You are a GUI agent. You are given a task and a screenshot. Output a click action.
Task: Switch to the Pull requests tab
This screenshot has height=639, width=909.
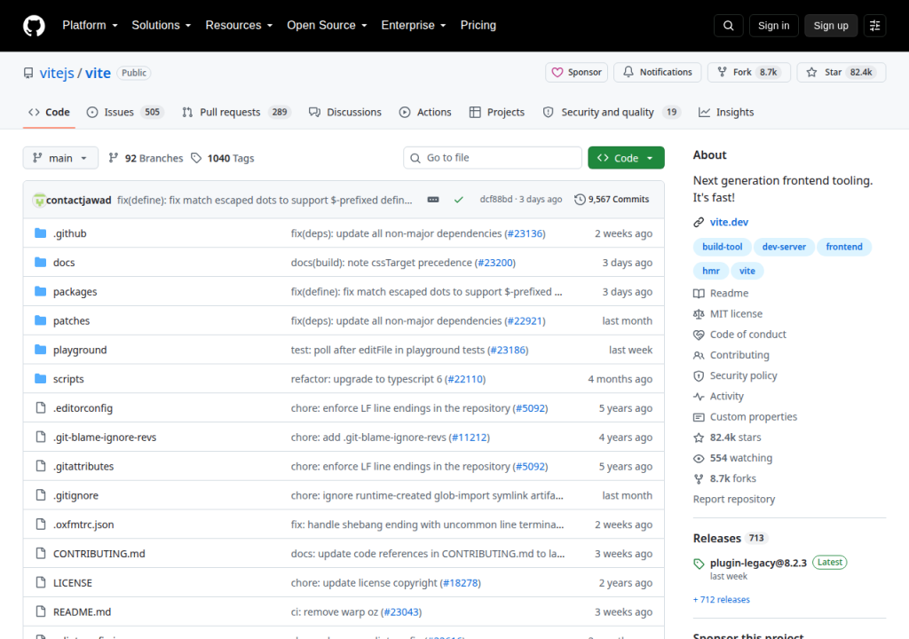(x=236, y=112)
